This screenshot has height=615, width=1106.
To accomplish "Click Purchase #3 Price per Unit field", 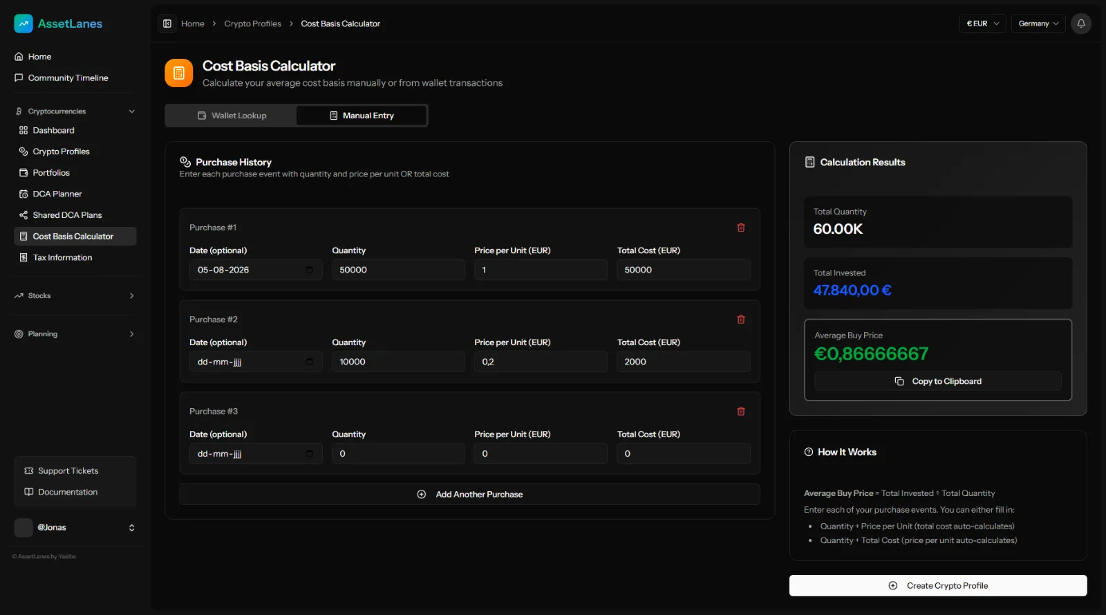I will click(x=541, y=454).
